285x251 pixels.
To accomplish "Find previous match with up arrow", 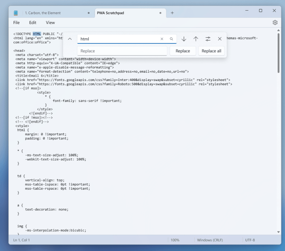I will [195, 39].
